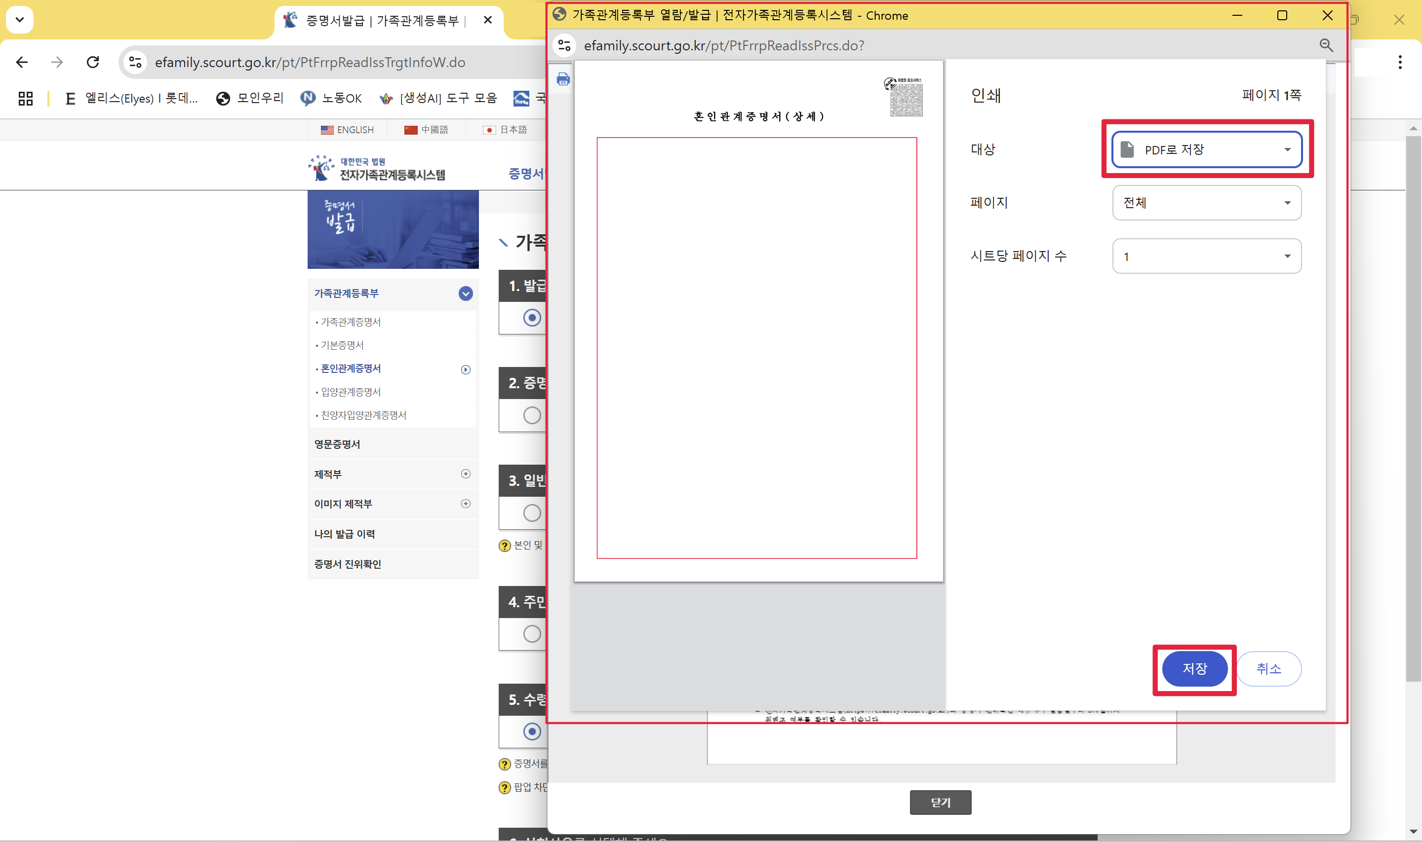Click help icon beside 증명서를 text
This screenshot has width=1422, height=842.
tap(504, 764)
